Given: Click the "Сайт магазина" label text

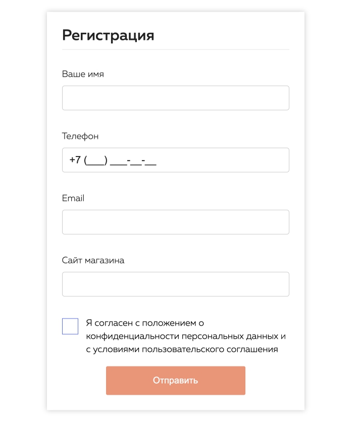Looking at the screenshot, I should click(x=92, y=260).
